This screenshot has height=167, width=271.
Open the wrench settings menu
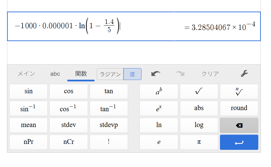(244, 74)
